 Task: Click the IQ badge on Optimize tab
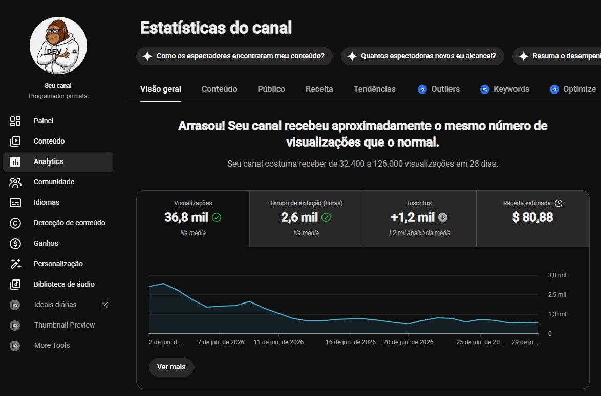pyautogui.click(x=554, y=89)
